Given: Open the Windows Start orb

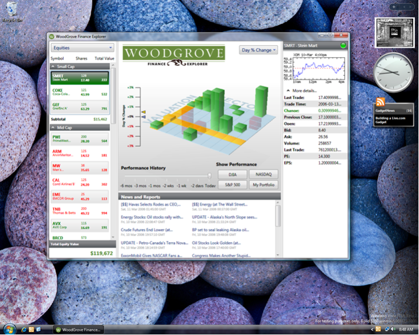Looking at the screenshot, I should 9,330.
